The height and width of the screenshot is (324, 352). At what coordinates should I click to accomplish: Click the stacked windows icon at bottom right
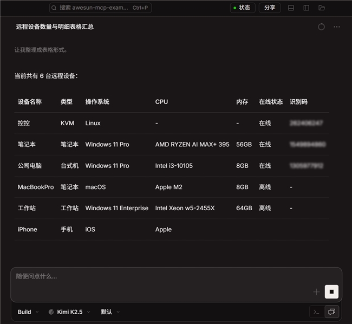pyautogui.click(x=331, y=312)
